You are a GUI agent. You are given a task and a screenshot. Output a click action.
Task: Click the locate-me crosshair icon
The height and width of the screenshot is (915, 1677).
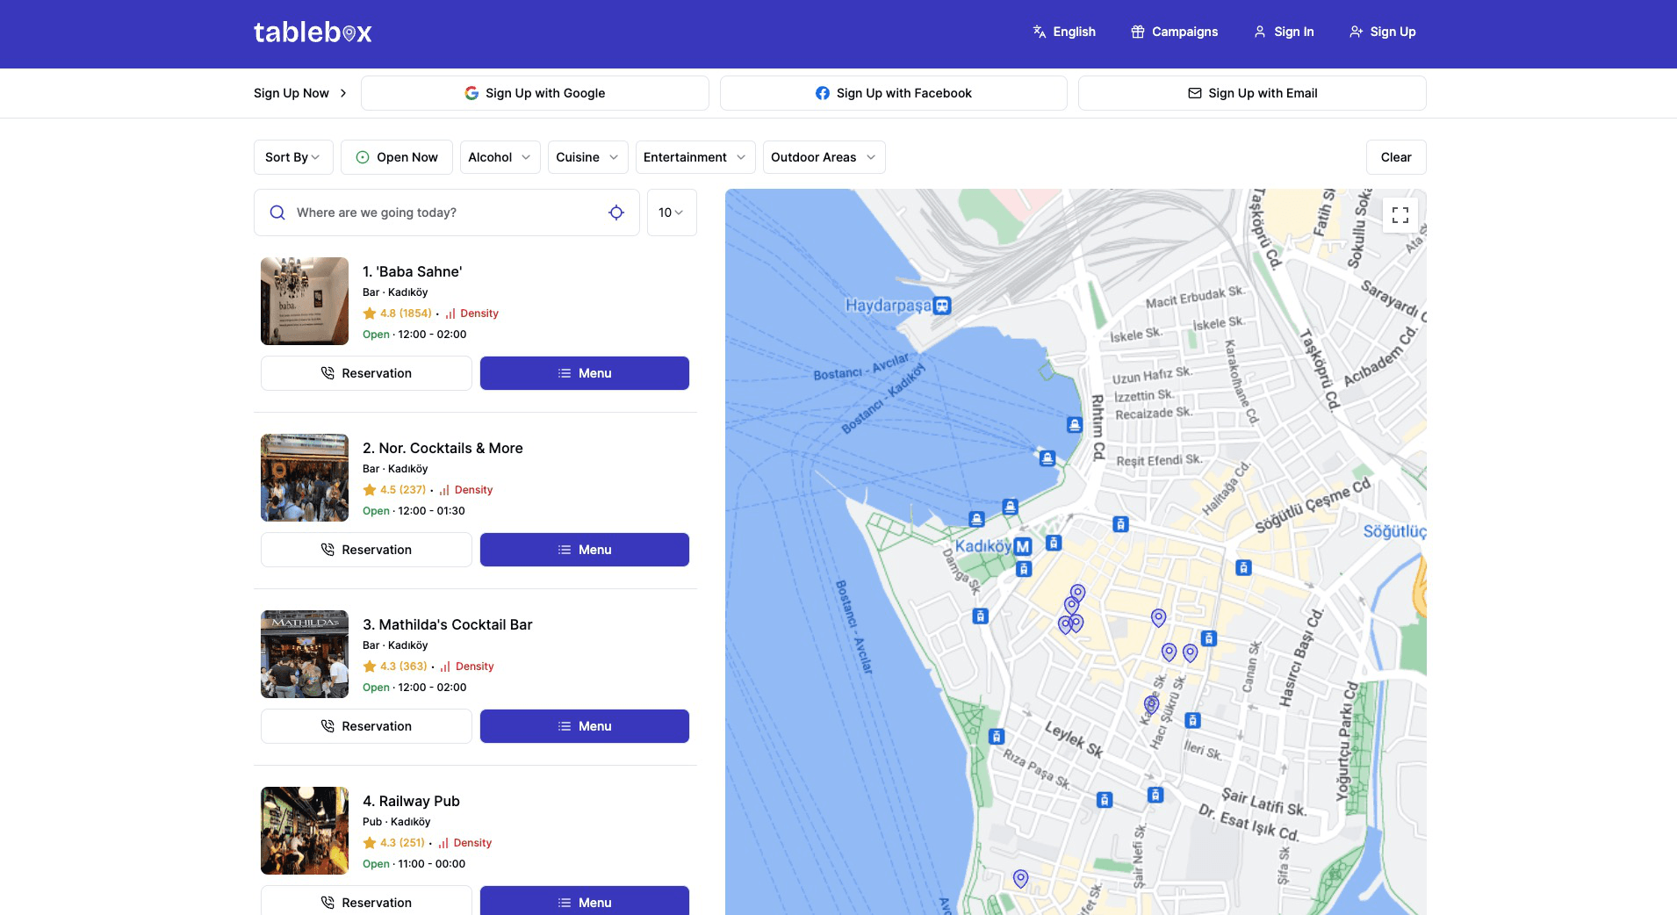[x=616, y=213]
